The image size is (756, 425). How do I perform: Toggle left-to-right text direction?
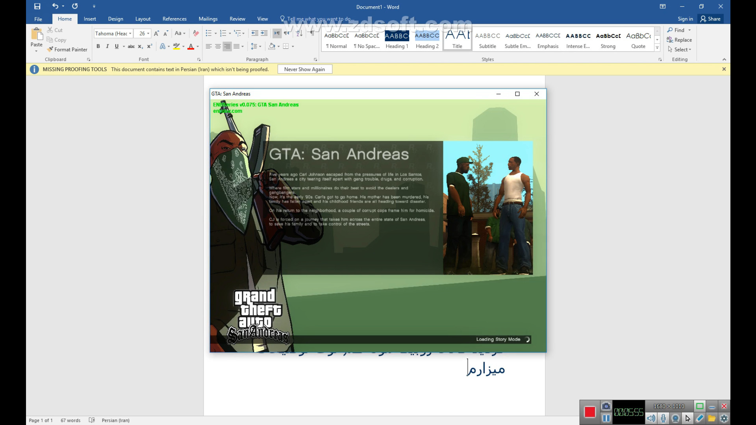pyautogui.click(x=277, y=33)
